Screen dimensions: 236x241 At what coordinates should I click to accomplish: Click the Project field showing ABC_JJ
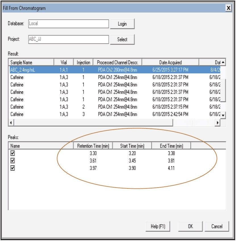point(68,39)
